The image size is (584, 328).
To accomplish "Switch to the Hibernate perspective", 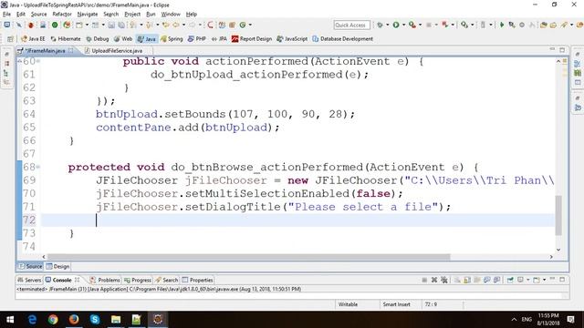I will pos(66,38).
